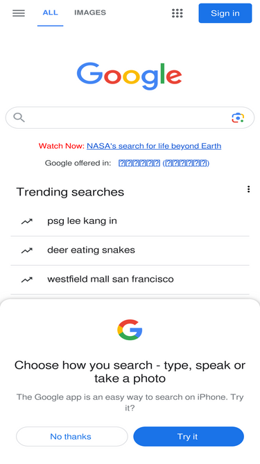Select the ALL tab
260x464 pixels.
[x=50, y=13]
